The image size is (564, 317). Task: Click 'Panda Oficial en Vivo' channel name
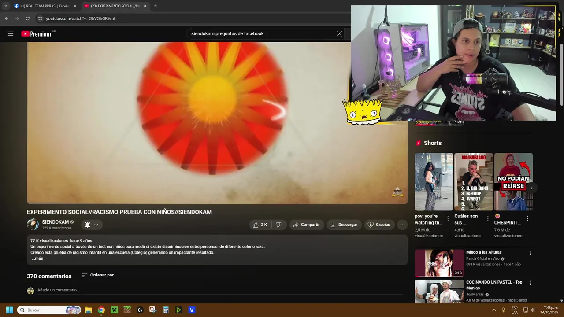point(482,259)
